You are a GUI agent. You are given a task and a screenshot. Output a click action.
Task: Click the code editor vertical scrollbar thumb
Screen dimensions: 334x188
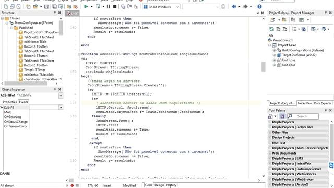(263, 67)
